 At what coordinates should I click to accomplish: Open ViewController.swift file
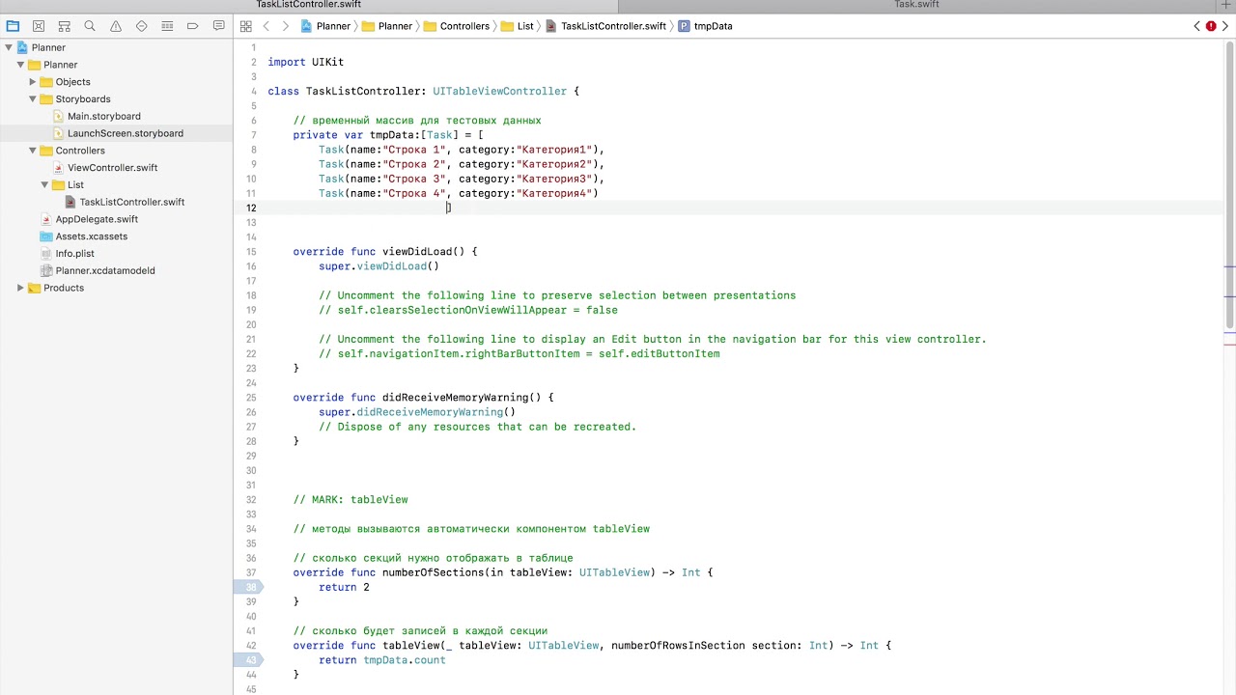point(112,168)
